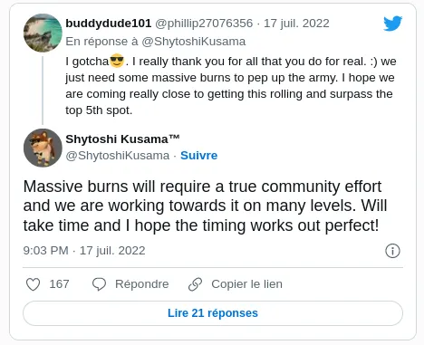Open the tweet info circle icon
The image size is (424, 345).
coord(392,251)
